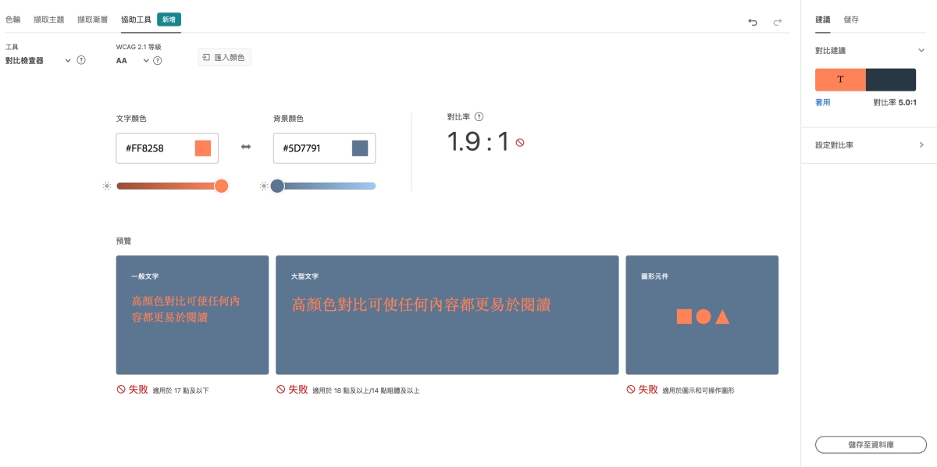Swap text and background colors arrow icon
The height and width of the screenshot is (467, 937).
[246, 147]
